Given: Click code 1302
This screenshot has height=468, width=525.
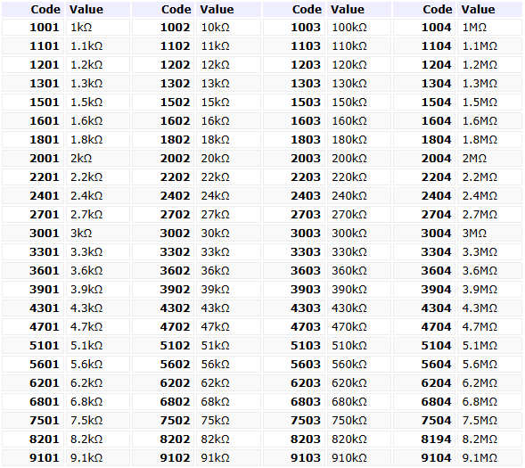Looking at the screenshot, I should point(163,84).
